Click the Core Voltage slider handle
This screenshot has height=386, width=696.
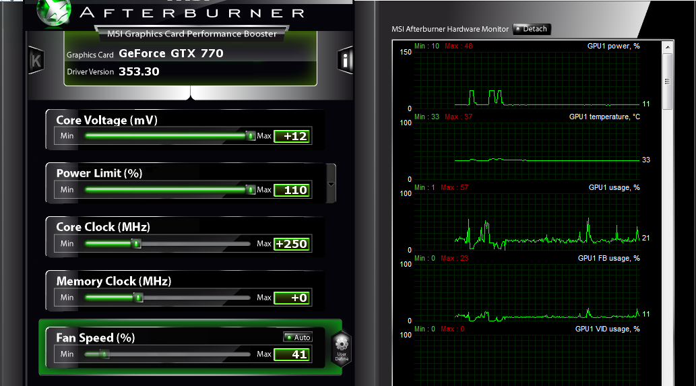pos(251,136)
